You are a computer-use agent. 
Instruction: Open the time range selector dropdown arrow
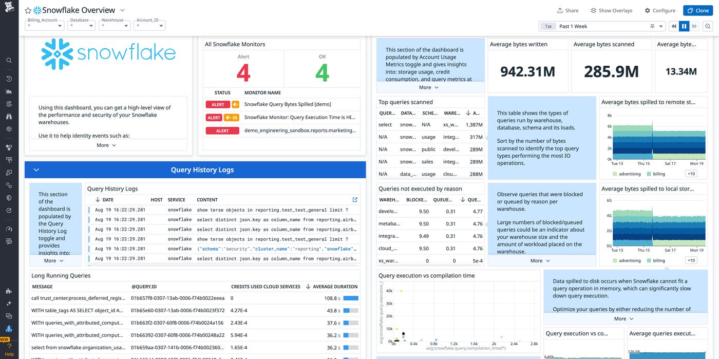click(660, 26)
